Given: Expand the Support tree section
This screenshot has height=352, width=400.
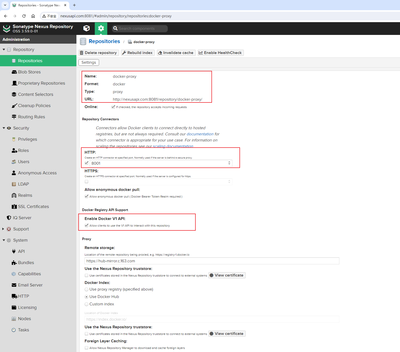Looking at the screenshot, I should (3, 229).
